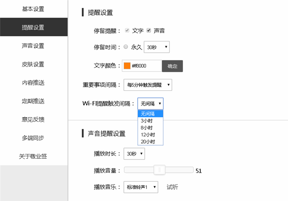Open the 播放音乐 标准铃声1 dropdown

pyautogui.click(x=141, y=187)
